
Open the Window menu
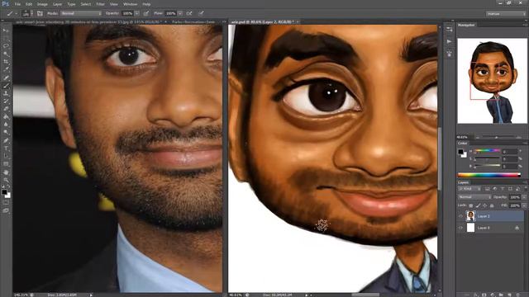[x=130, y=4]
